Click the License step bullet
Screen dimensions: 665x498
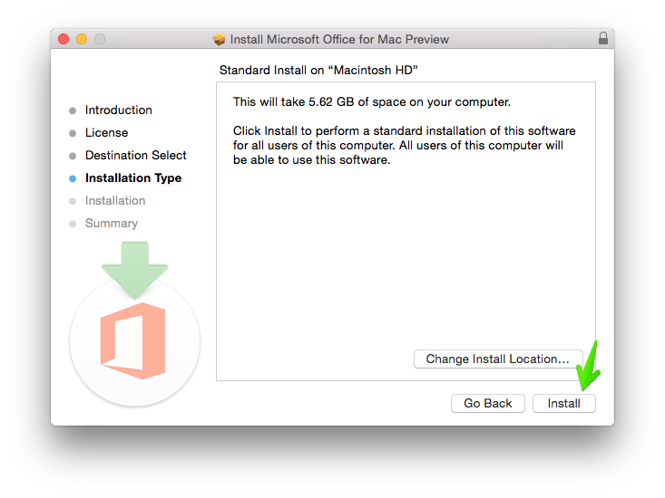click(x=73, y=133)
